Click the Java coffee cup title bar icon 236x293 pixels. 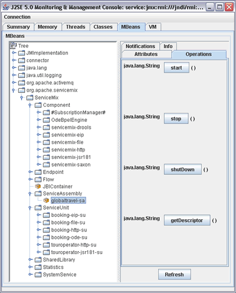pos(6,7)
